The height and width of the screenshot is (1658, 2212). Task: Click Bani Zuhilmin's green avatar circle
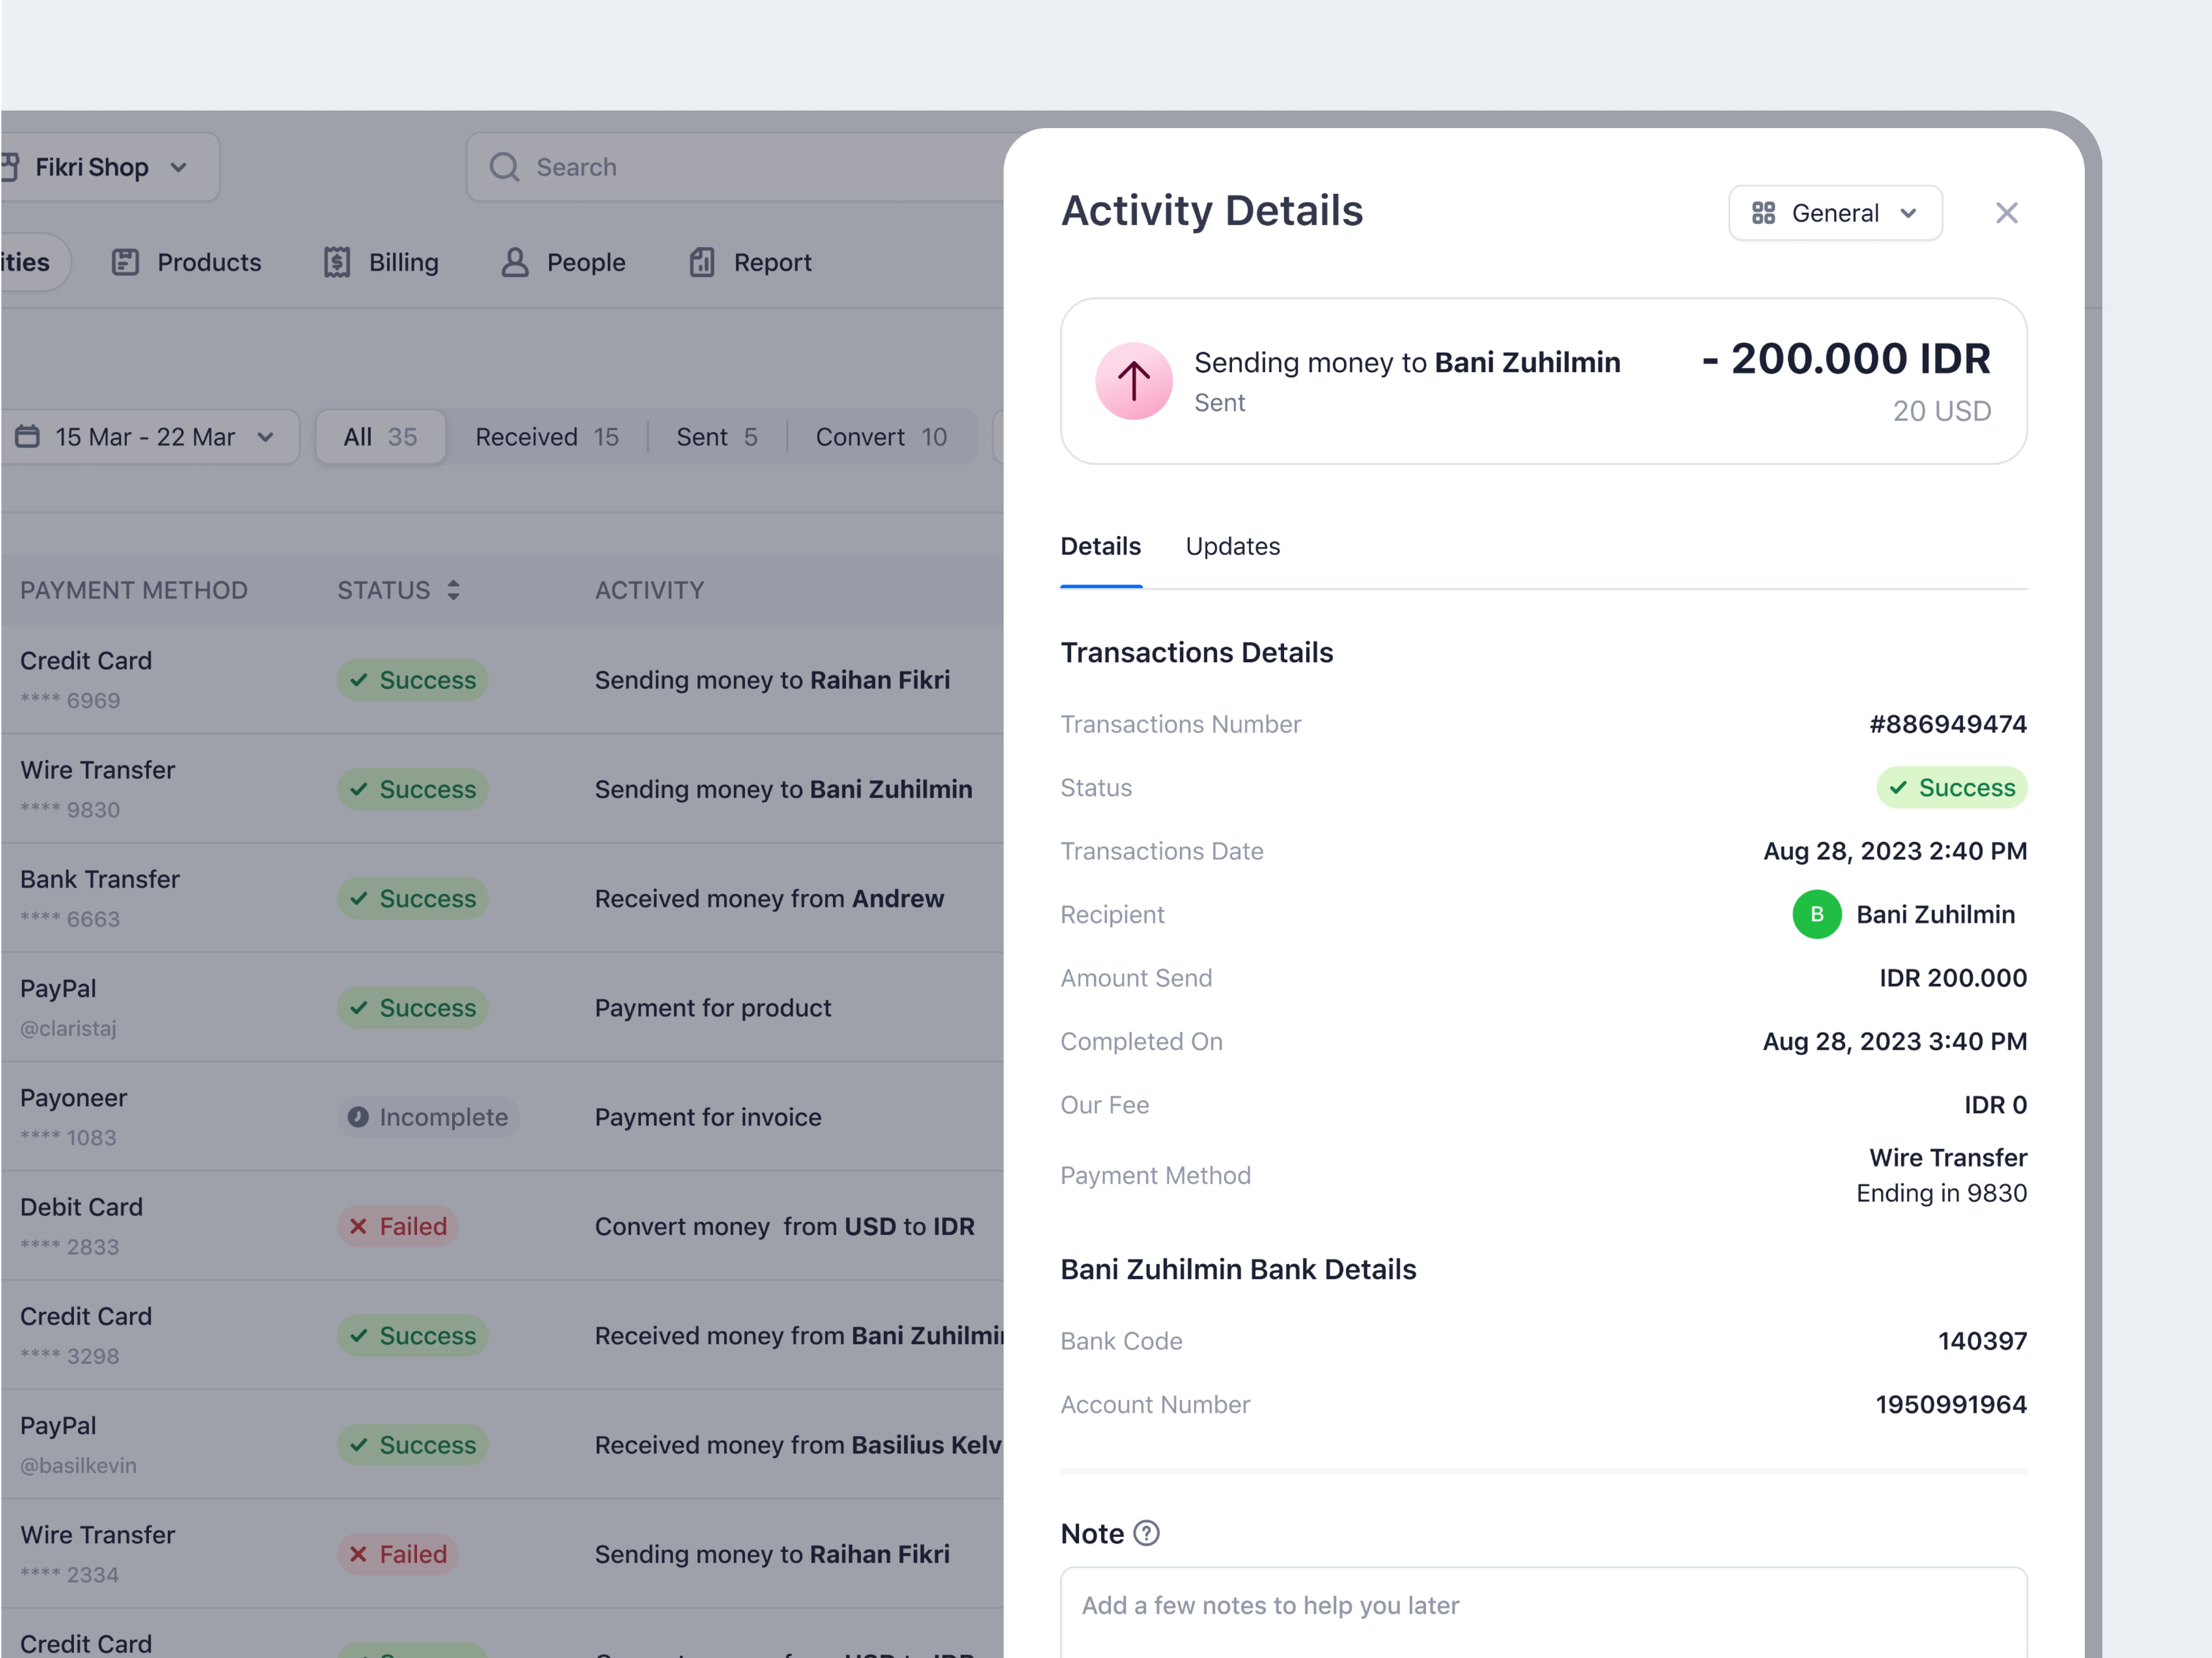(1817, 913)
